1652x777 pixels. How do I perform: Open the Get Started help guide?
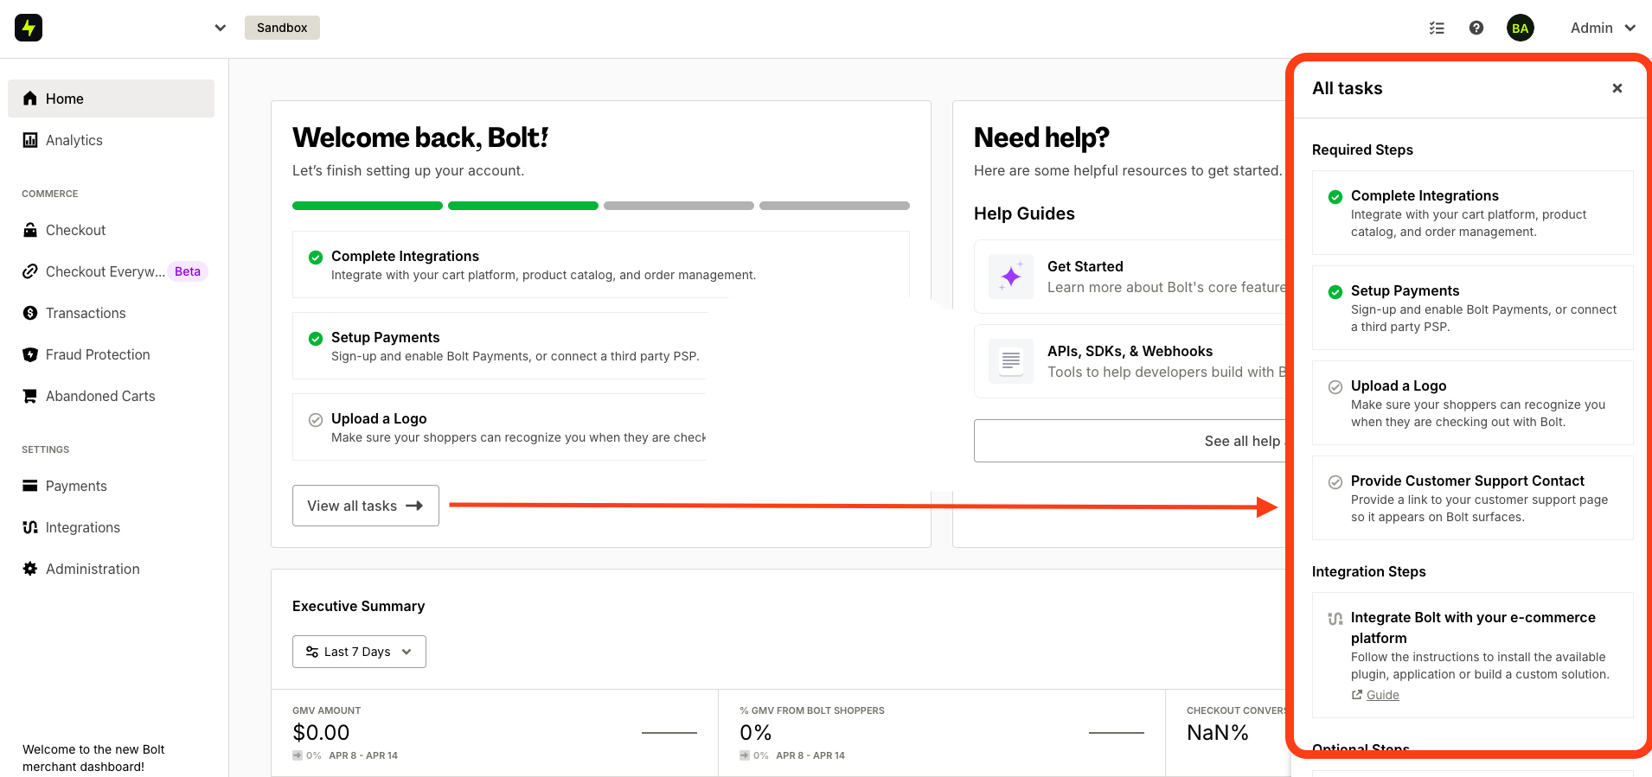(1131, 277)
